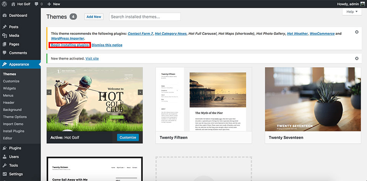Click the plus New icon in admin bar
367x181 pixels.
pos(49,4)
